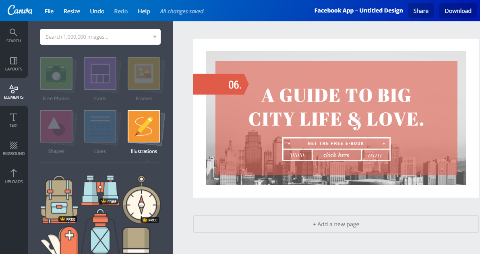Image resolution: width=480 pixels, height=254 pixels.
Task: Open the Layouts sidebar panel
Action: click(x=13, y=64)
